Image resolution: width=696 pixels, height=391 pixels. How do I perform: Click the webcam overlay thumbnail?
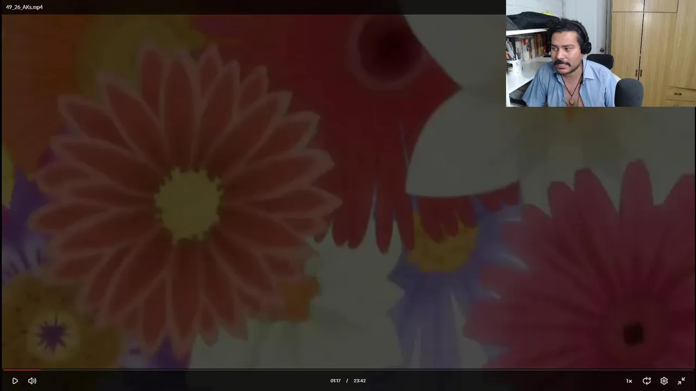pos(601,53)
